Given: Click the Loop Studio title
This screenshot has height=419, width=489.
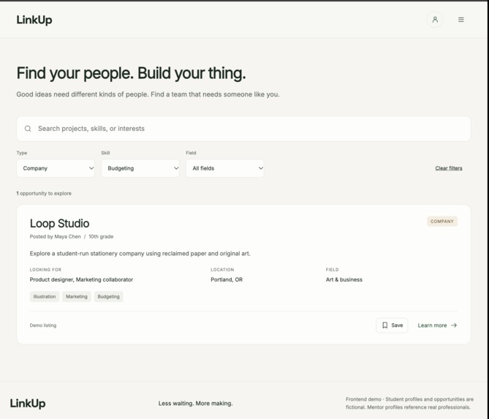Looking at the screenshot, I should (x=59, y=223).
